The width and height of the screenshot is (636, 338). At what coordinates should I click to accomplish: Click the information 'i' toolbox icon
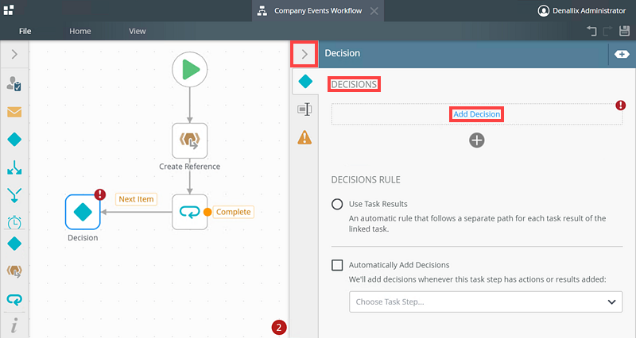pyautogui.click(x=14, y=325)
